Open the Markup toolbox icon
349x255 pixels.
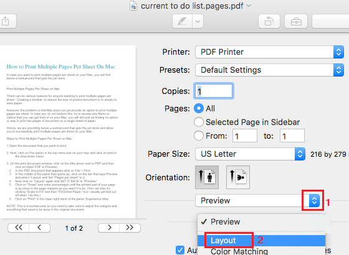[x=296, y=21]
